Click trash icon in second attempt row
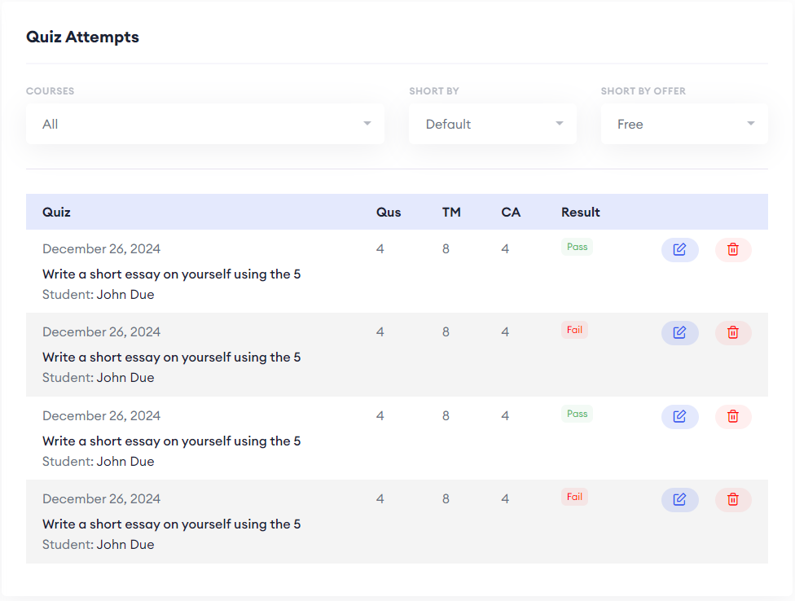 733,333
